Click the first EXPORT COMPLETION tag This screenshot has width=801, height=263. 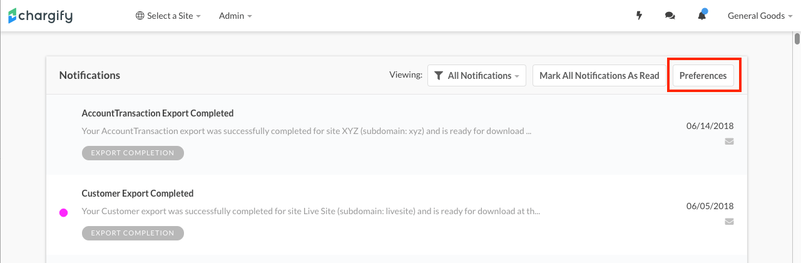(133, 153)
